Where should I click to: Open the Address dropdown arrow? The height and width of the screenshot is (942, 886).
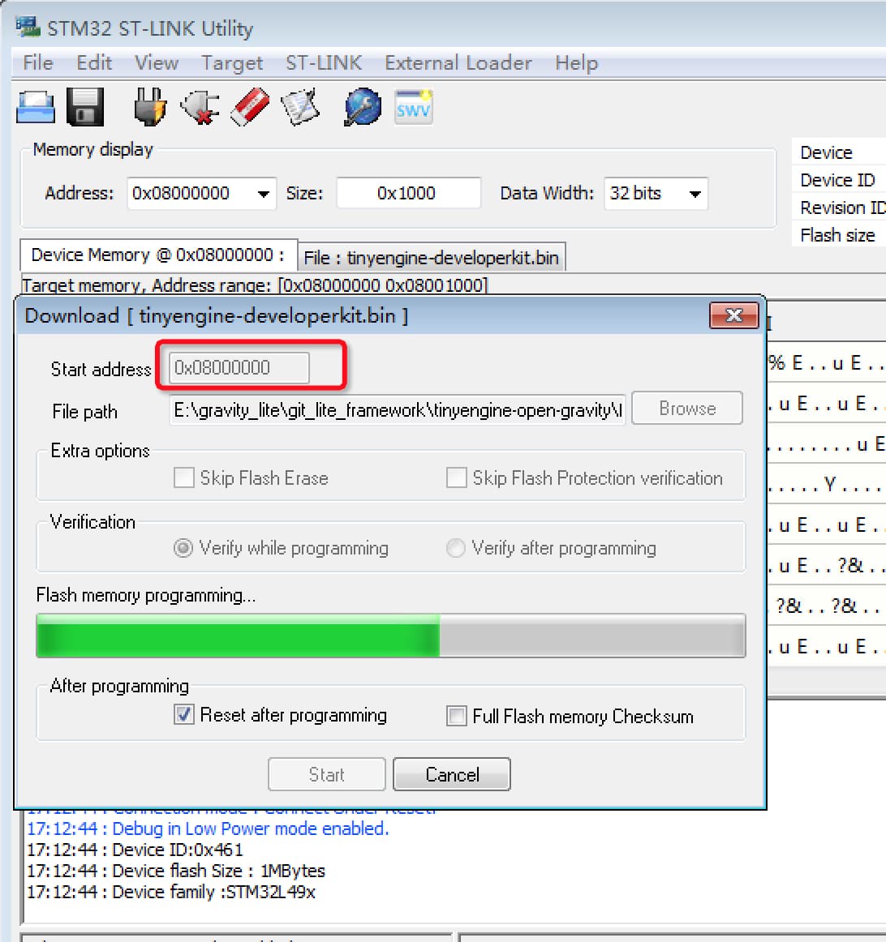pos(263,194)
